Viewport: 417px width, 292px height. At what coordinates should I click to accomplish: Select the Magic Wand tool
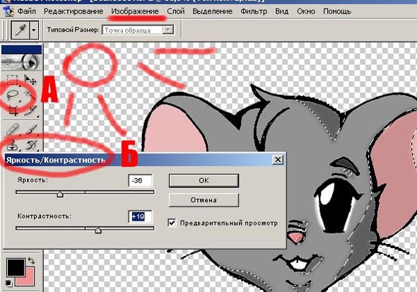pos(29,94)
